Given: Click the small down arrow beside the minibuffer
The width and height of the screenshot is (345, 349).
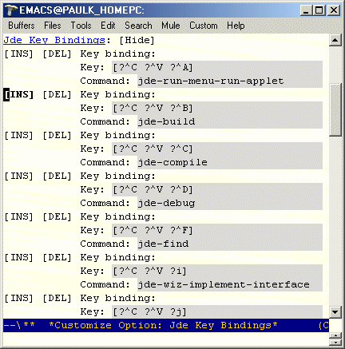Looking at the screenshot, I should (335, 342).
